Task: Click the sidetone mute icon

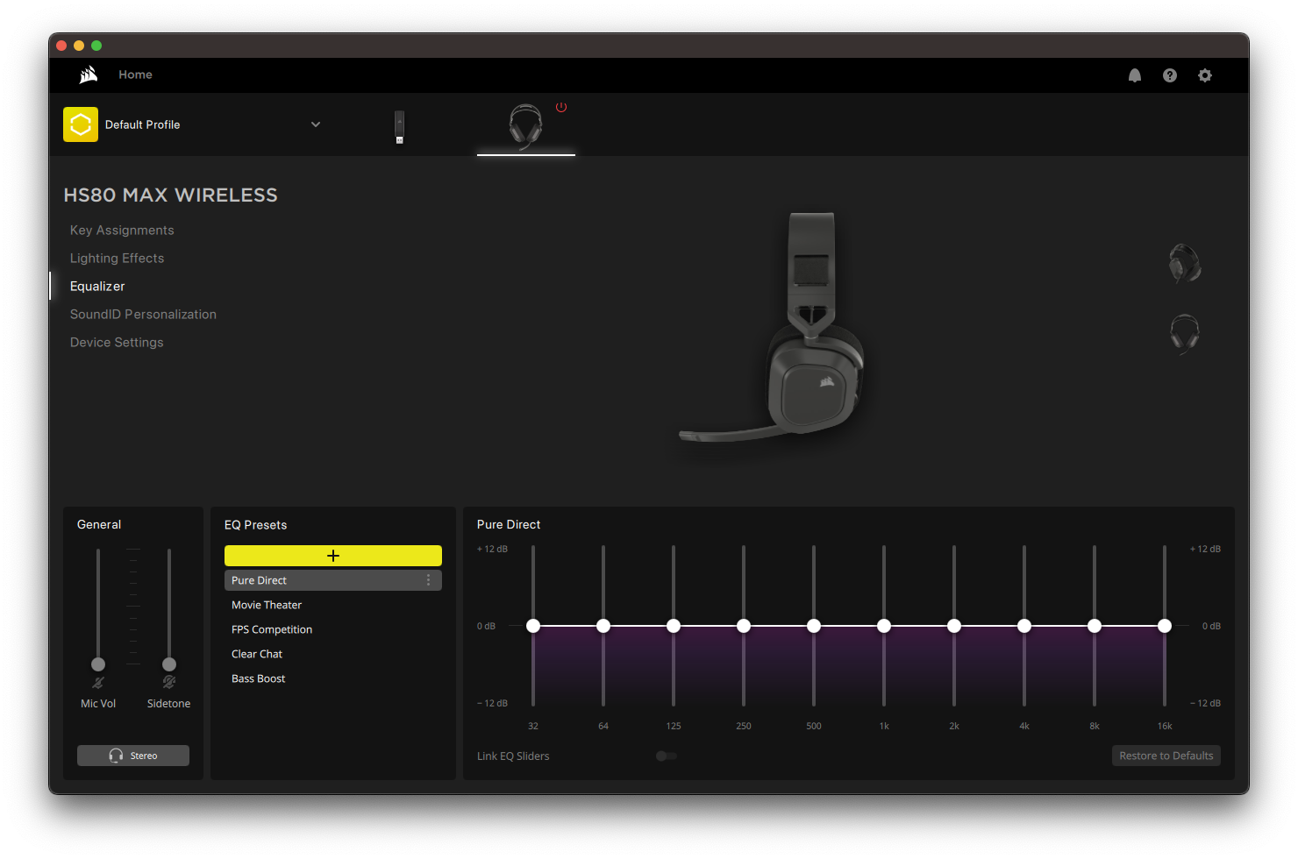Action: [169, 682]
